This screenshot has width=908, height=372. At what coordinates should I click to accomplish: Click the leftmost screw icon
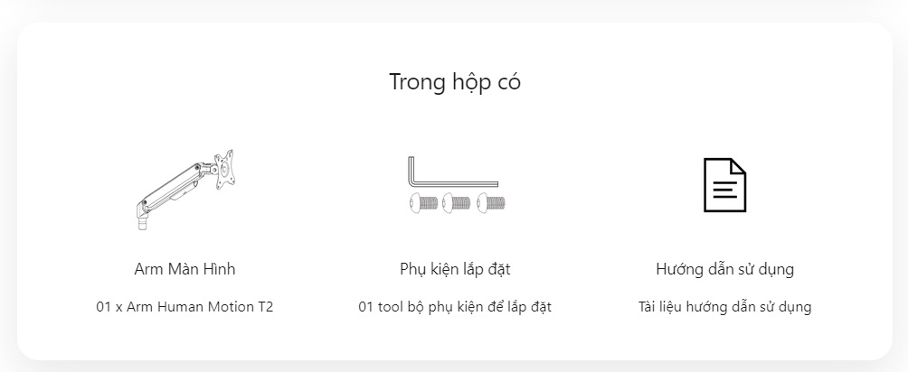tap(424, 204)
